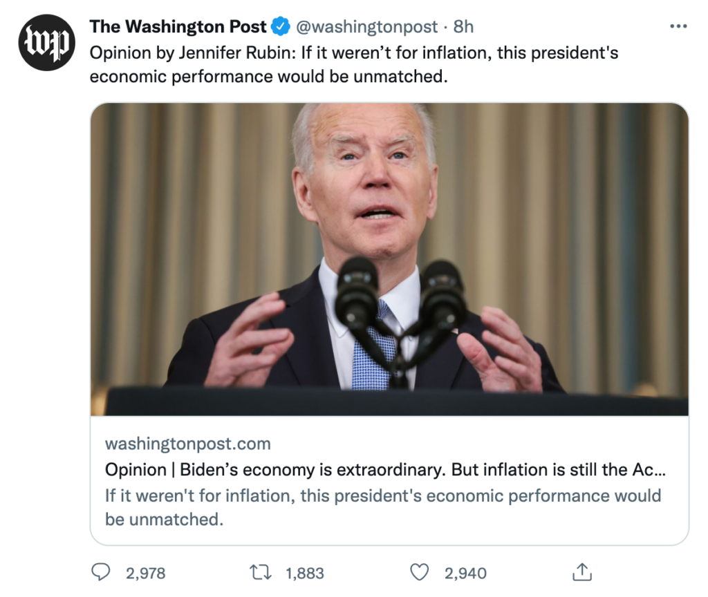Click the 2,978 reply count
The width and height of the screenshot is (708, 597).
(145, 573)
